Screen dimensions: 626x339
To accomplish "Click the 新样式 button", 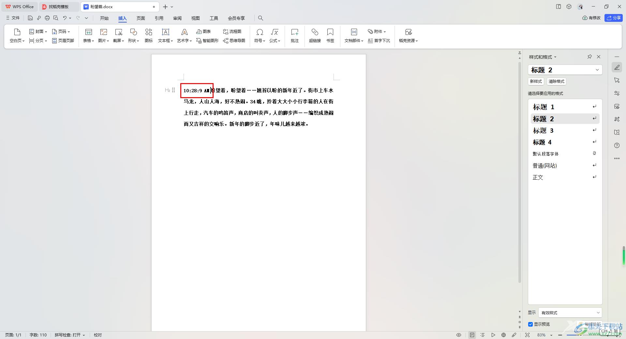I will point(536,81).
